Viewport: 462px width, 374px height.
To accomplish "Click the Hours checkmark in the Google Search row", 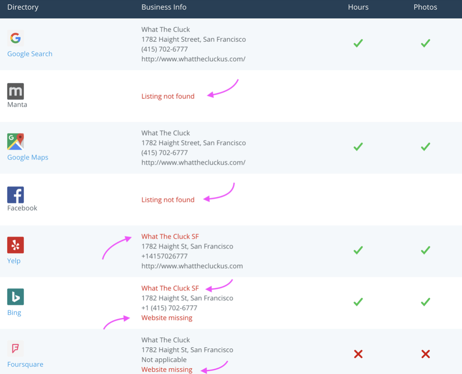I will pos(358,43).
